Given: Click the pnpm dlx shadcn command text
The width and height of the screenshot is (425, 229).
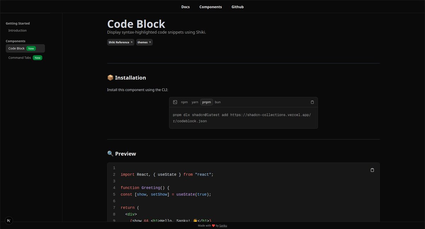Looking at the screenshot, I should [x=242, y=118].
